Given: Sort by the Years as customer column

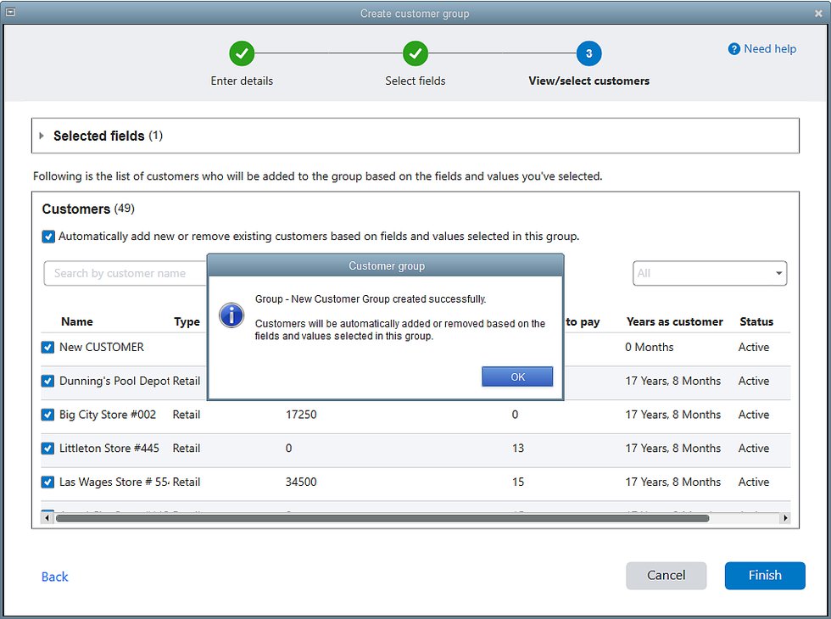Looking at the screenshot, I should tap(674, 321).
